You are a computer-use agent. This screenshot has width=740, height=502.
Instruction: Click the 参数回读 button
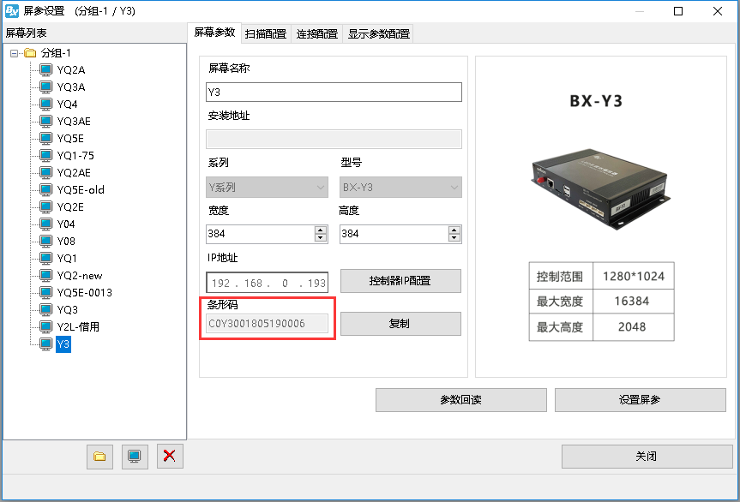tap(460, 400)
